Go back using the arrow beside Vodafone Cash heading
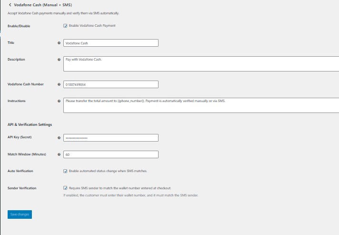Viewport: 339px width, 235px height. [x=10, y=5]
